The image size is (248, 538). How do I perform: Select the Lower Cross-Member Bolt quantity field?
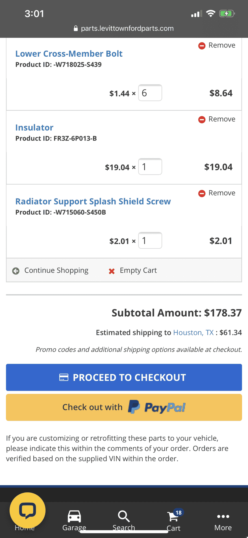(150, 93)
